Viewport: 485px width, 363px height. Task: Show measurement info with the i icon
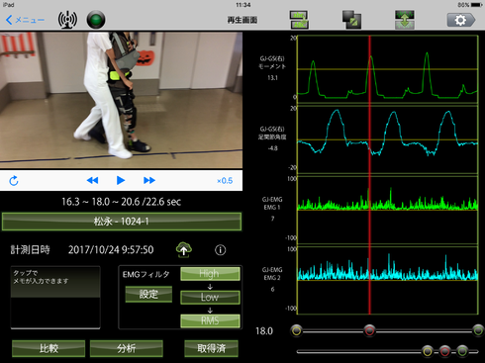[x=221, y=250]
